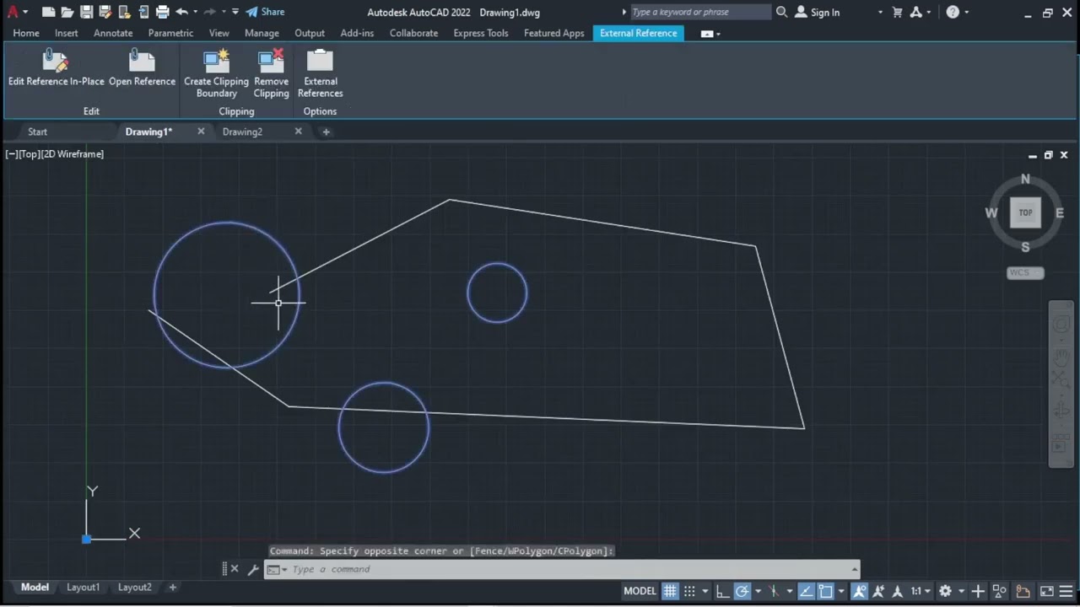Open WCS coordinate system dropdown

tap(1025, 272)
